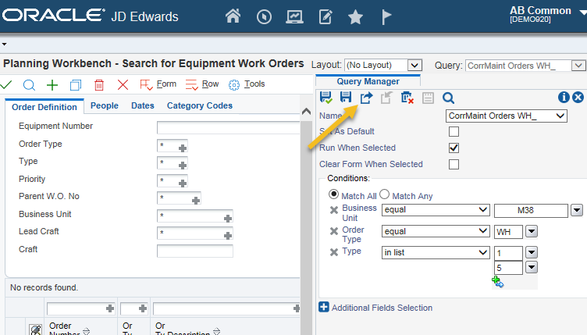Viewport: 587px width, 335px height.
Task: Open the Form menu
Action: (166, 84)
